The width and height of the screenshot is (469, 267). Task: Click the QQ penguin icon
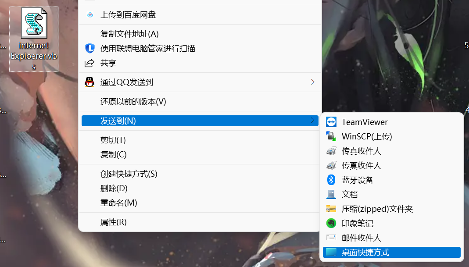[90, 82]
